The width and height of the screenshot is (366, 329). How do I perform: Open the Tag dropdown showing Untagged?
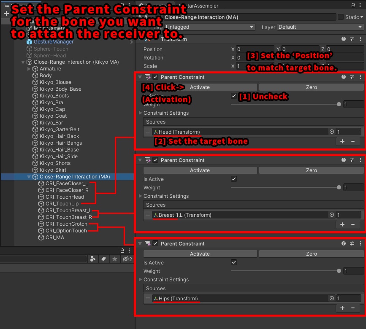pyautogui.click(x=210, y=27)
